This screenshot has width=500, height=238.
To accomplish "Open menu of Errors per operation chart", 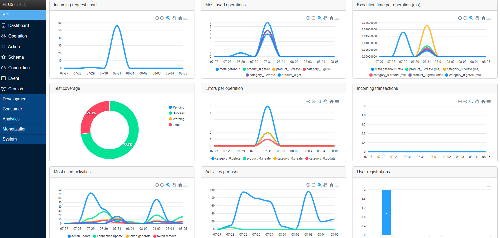I will click(x=337, y=101).
